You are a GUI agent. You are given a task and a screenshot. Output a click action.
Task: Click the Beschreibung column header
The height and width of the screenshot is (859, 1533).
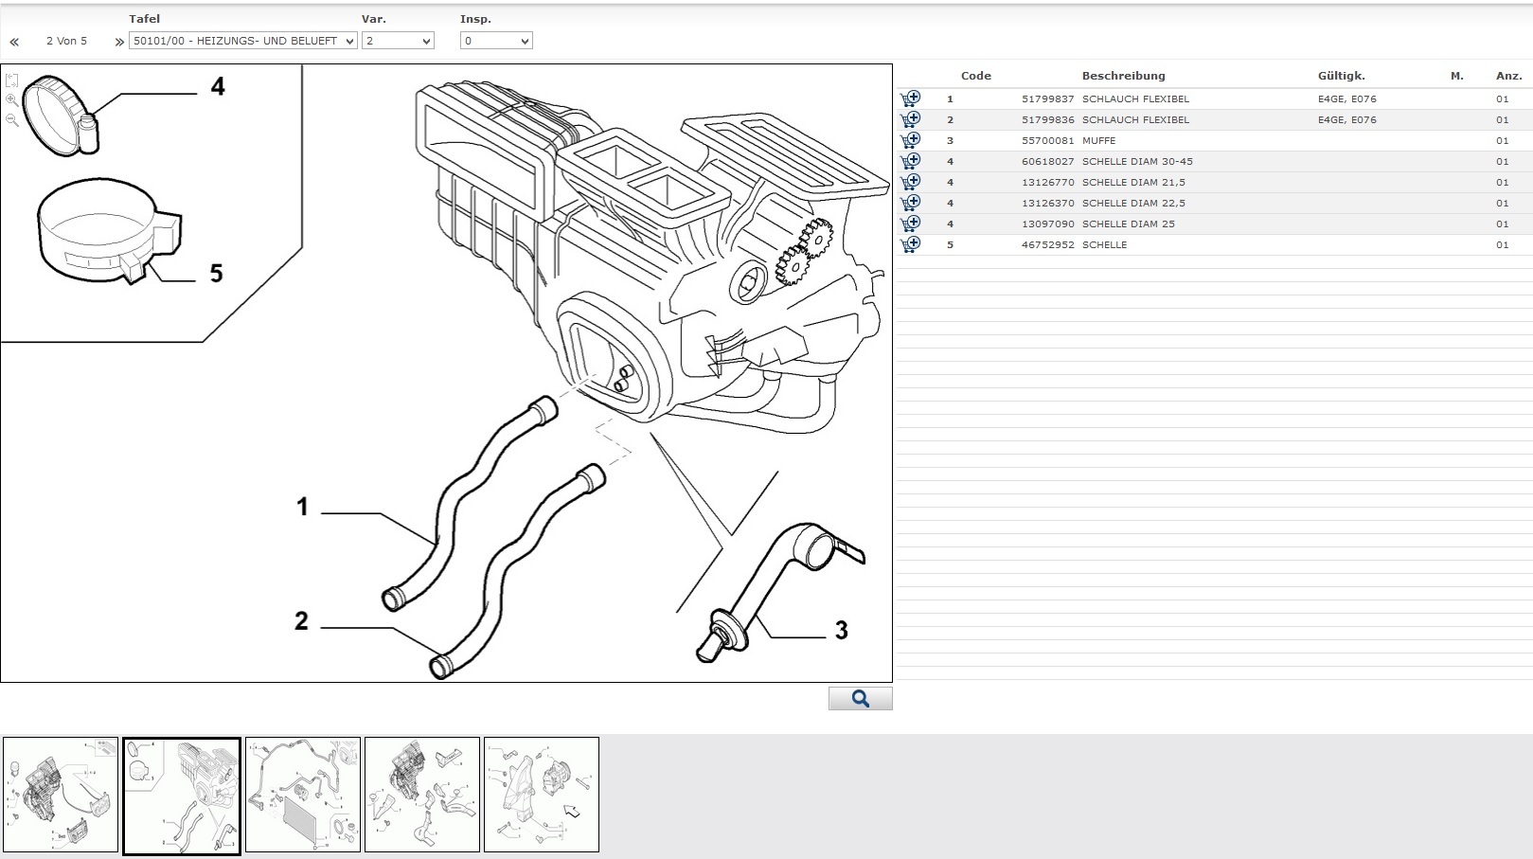[1123, 76]
